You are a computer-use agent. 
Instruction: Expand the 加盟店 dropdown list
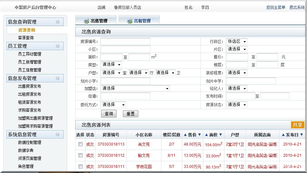click(135, 88)
